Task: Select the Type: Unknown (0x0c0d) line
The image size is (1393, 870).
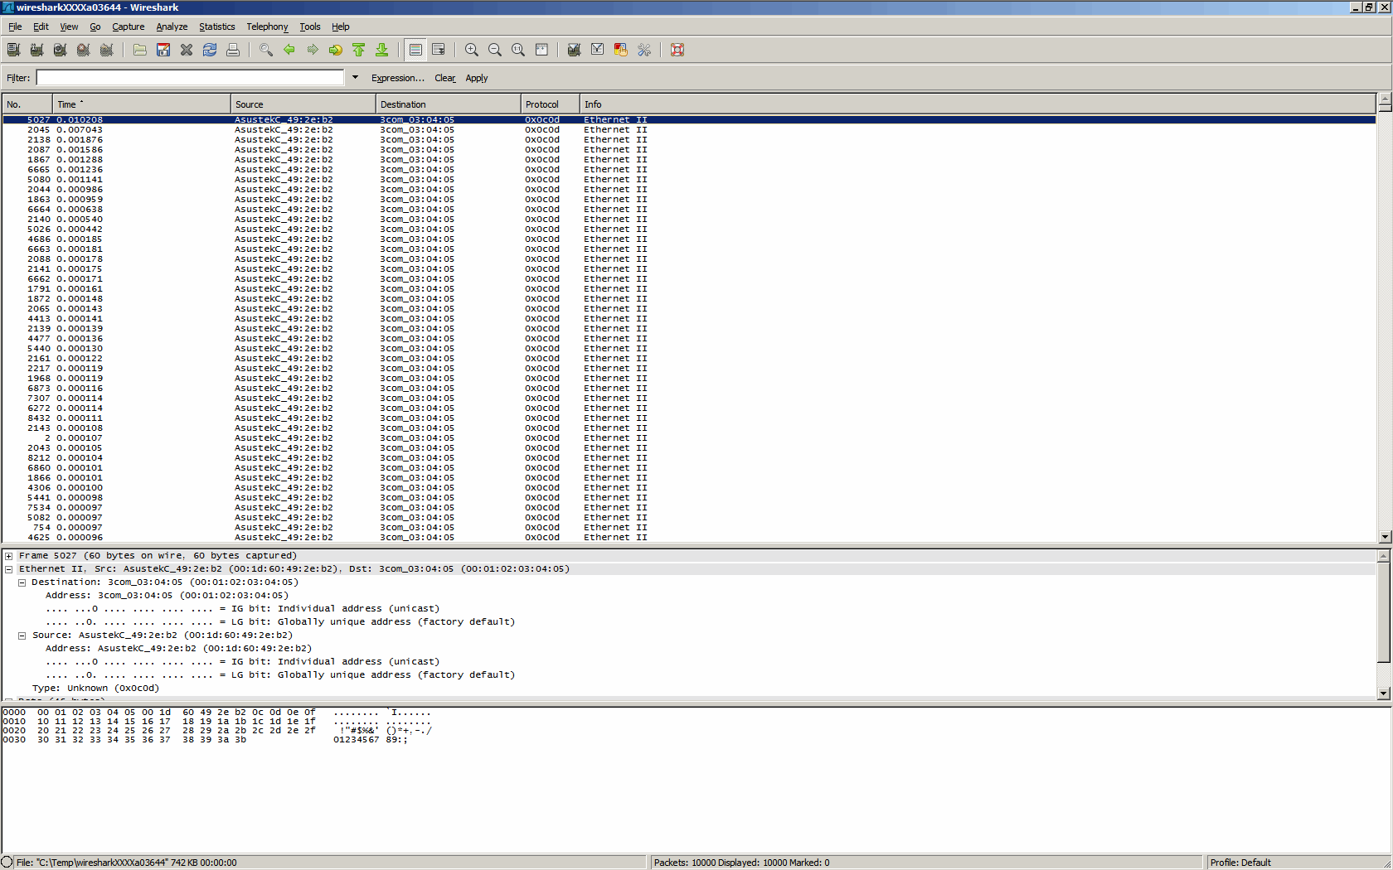Action: [95, 689]
